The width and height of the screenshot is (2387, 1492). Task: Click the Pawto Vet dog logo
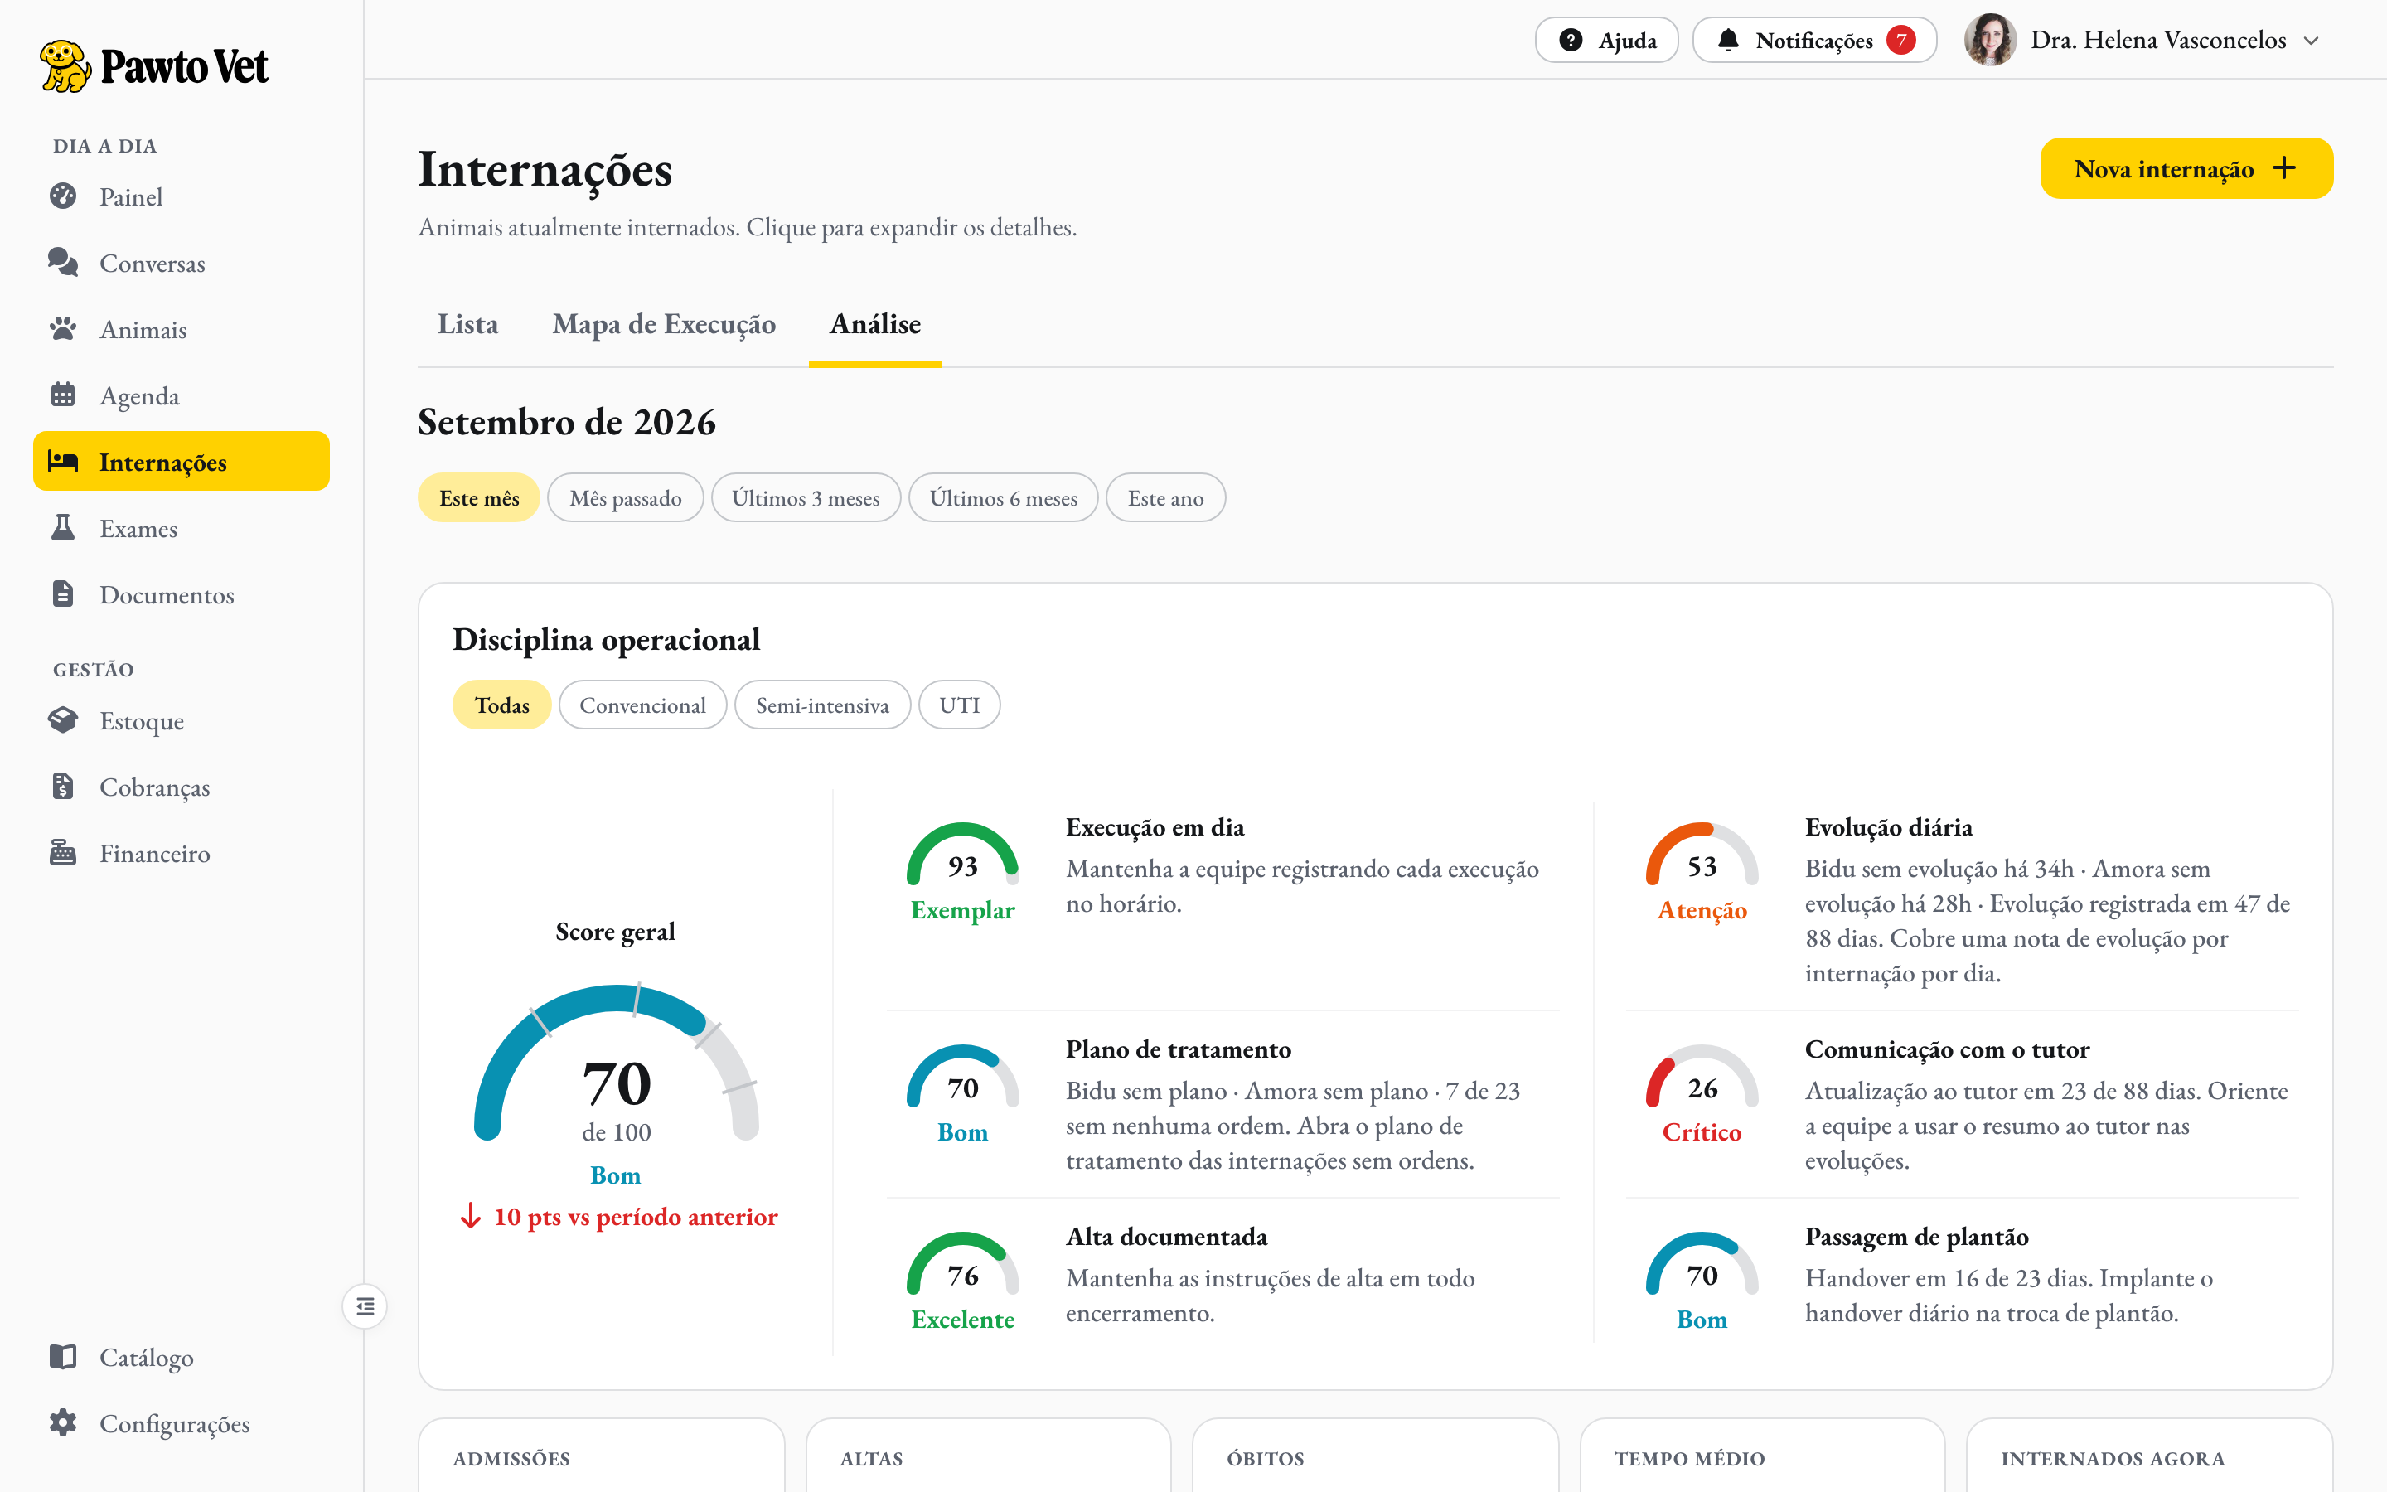(65, 66)
